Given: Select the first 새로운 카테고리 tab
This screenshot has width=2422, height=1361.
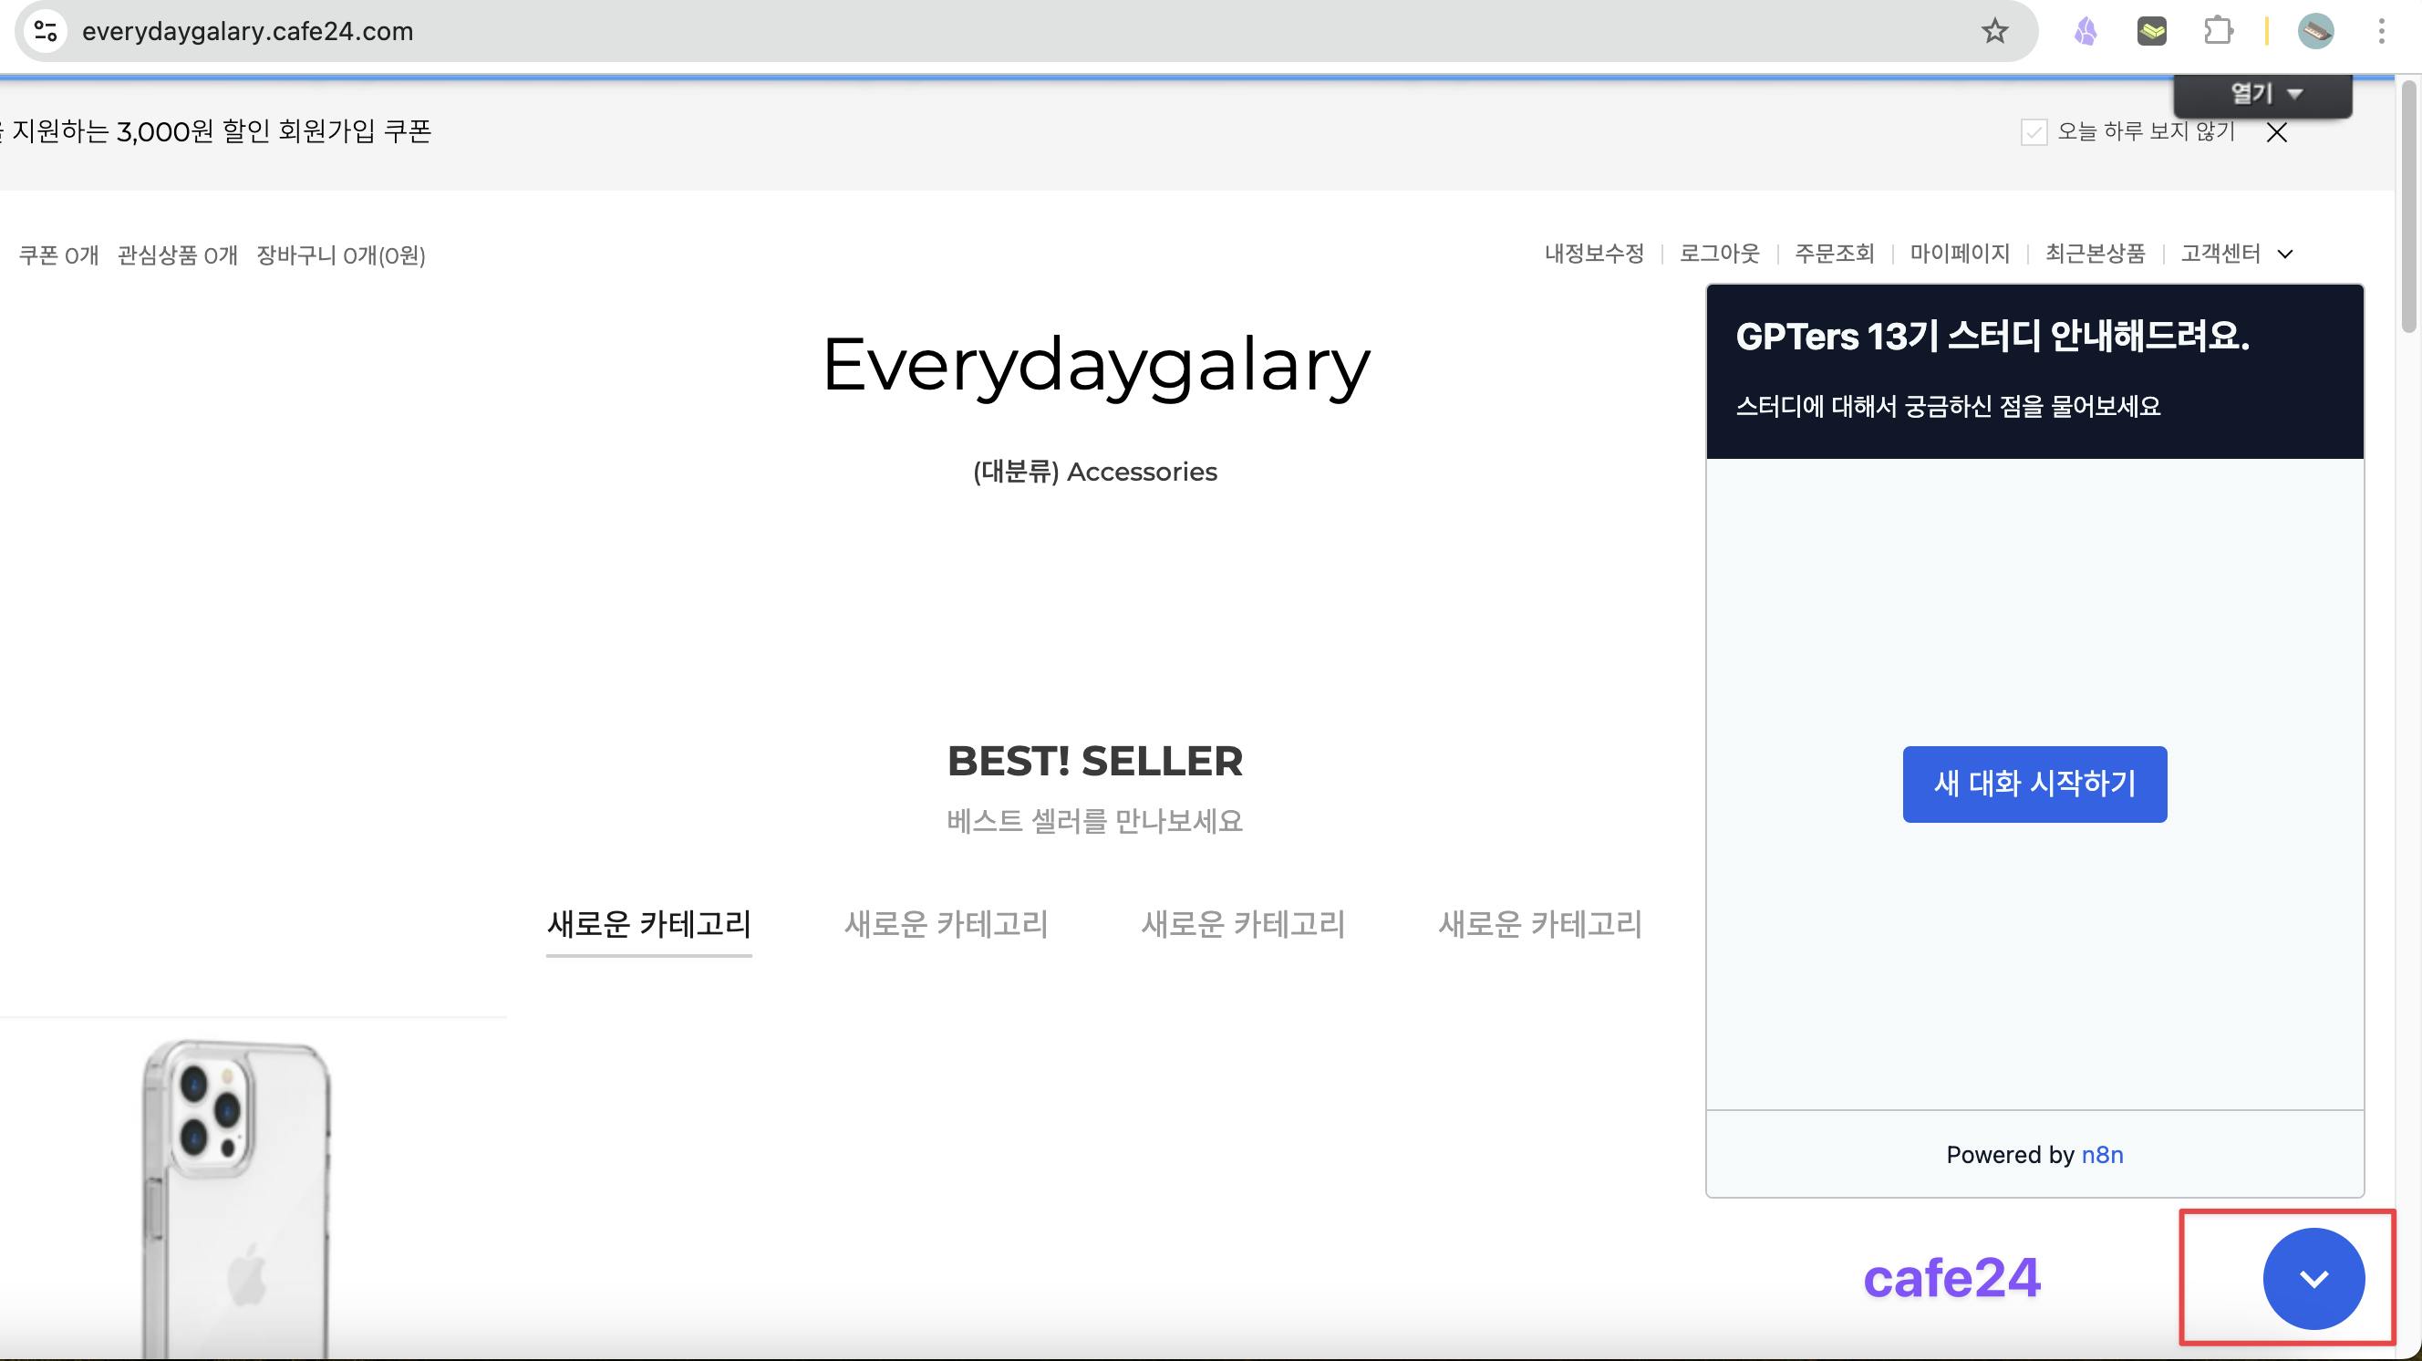Looking at the screenshot, I should pyautogui.click(x=648, y=924).
